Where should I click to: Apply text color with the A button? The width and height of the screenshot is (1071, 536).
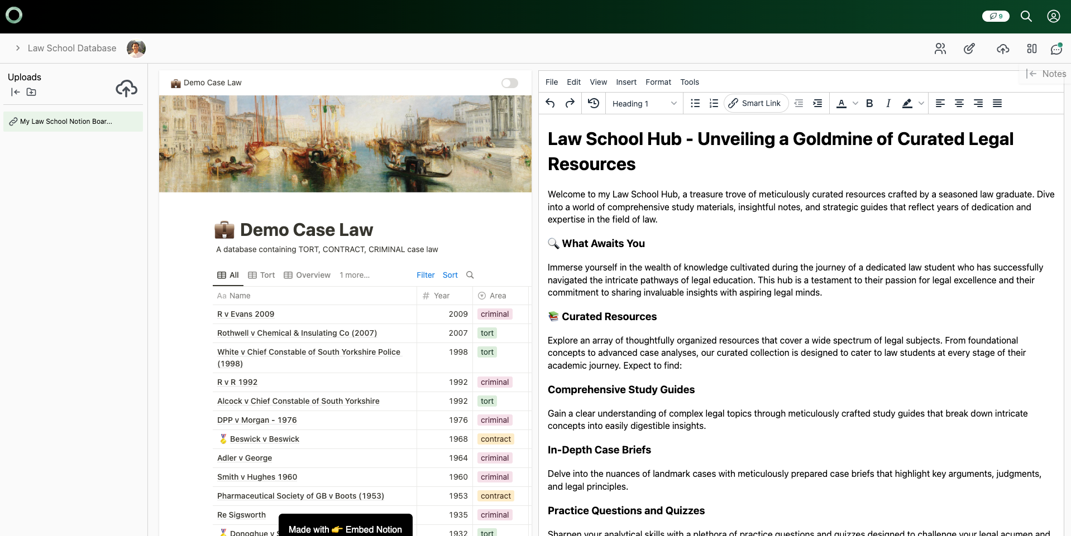point(842,103)
